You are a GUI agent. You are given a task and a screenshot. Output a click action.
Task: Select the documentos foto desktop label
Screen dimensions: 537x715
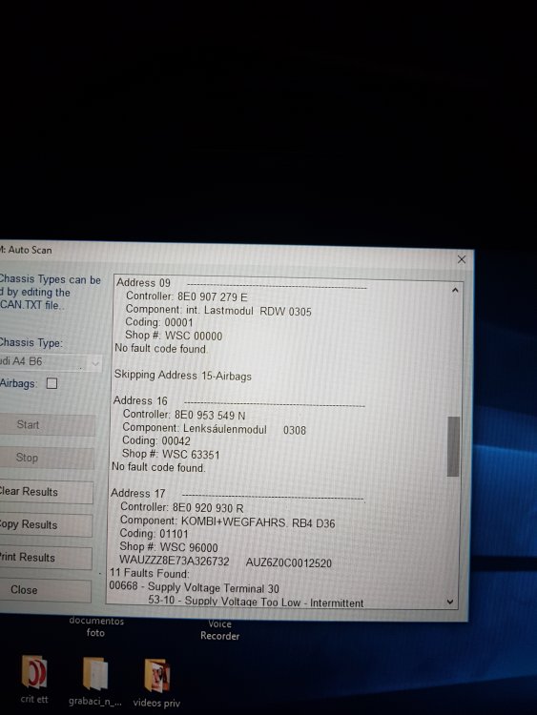click(96, 627)
